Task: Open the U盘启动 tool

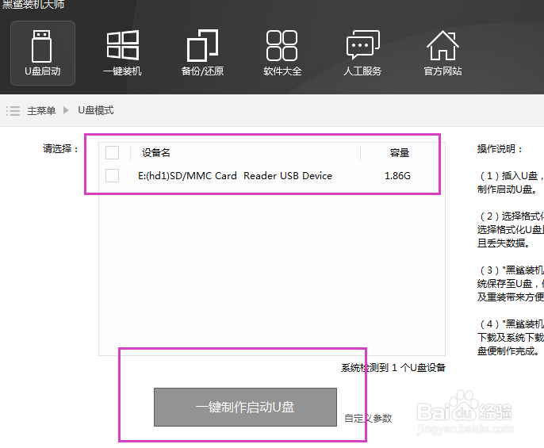Action: [x=43, y=53]
